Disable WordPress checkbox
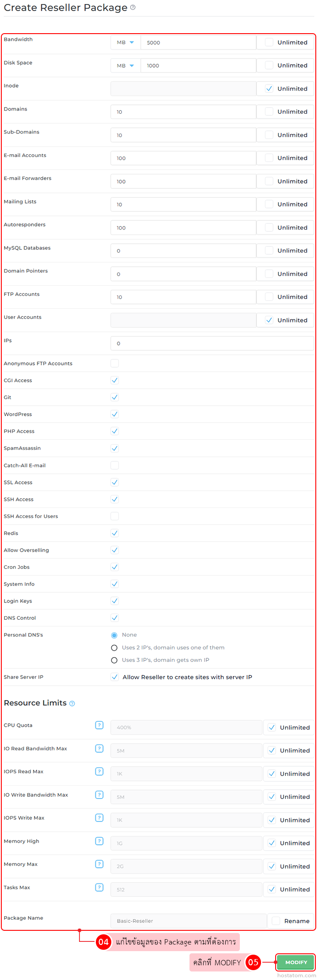 (115, 414)
